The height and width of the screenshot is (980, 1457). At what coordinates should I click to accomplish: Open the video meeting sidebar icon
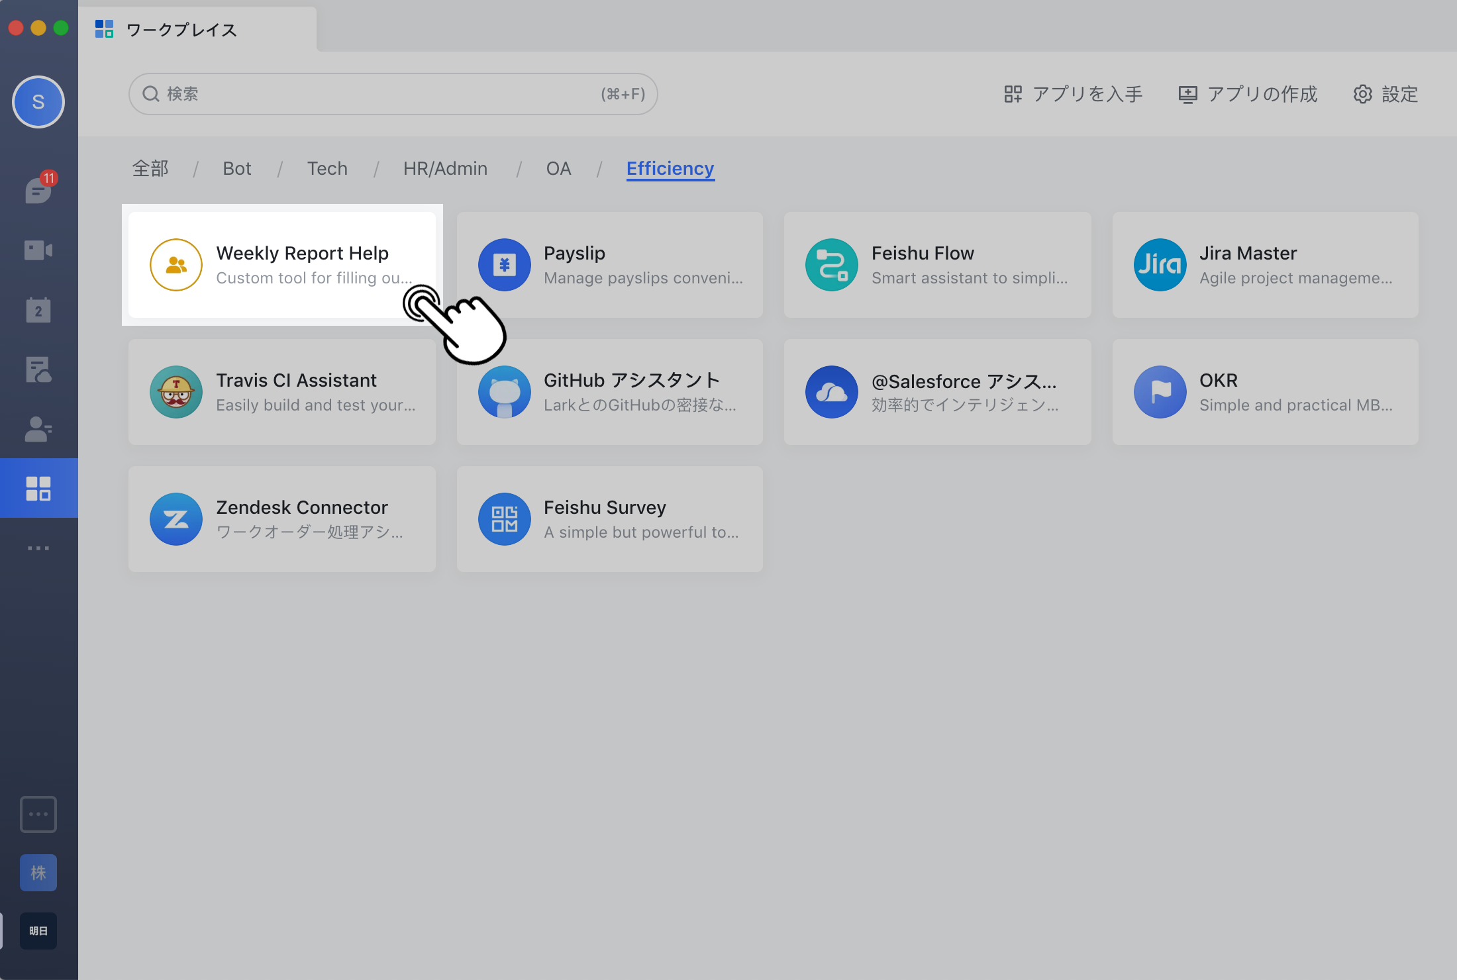38,250
